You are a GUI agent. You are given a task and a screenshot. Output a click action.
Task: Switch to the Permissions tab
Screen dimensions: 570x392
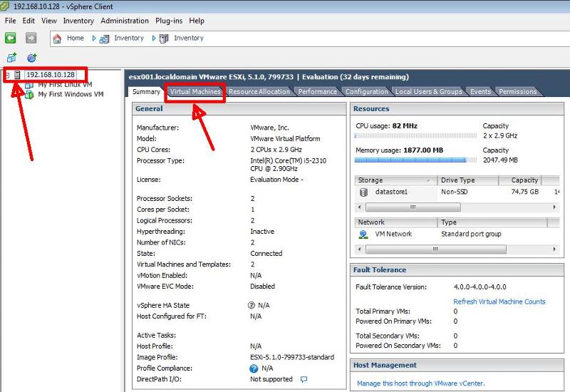coord(518,92)
